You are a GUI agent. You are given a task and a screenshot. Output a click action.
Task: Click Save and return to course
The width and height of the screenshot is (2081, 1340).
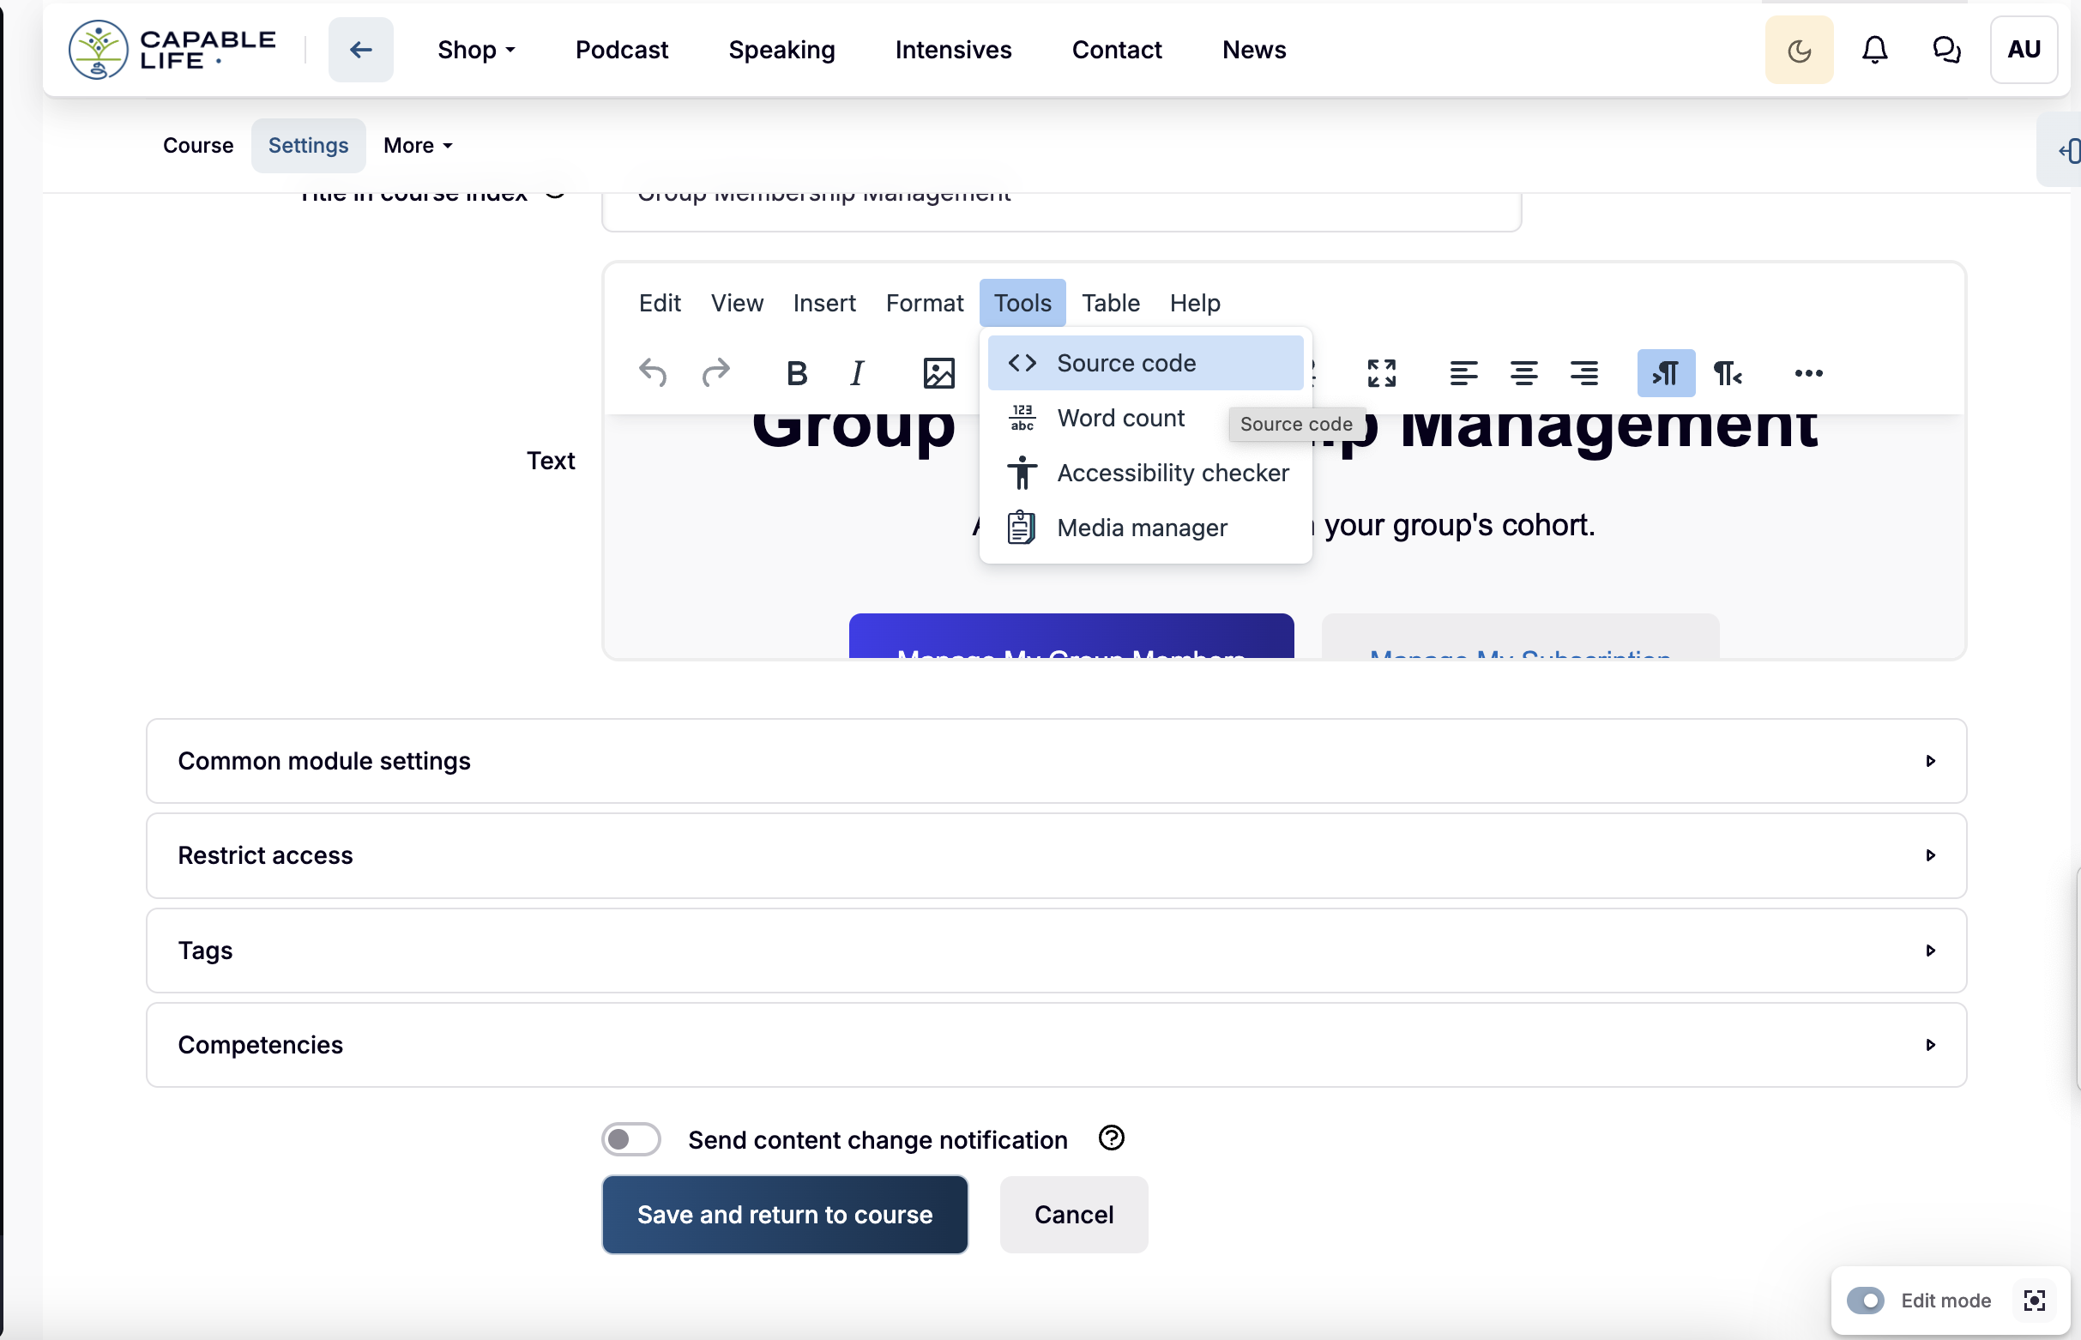pyautogui.click(x=784, y=1214)
